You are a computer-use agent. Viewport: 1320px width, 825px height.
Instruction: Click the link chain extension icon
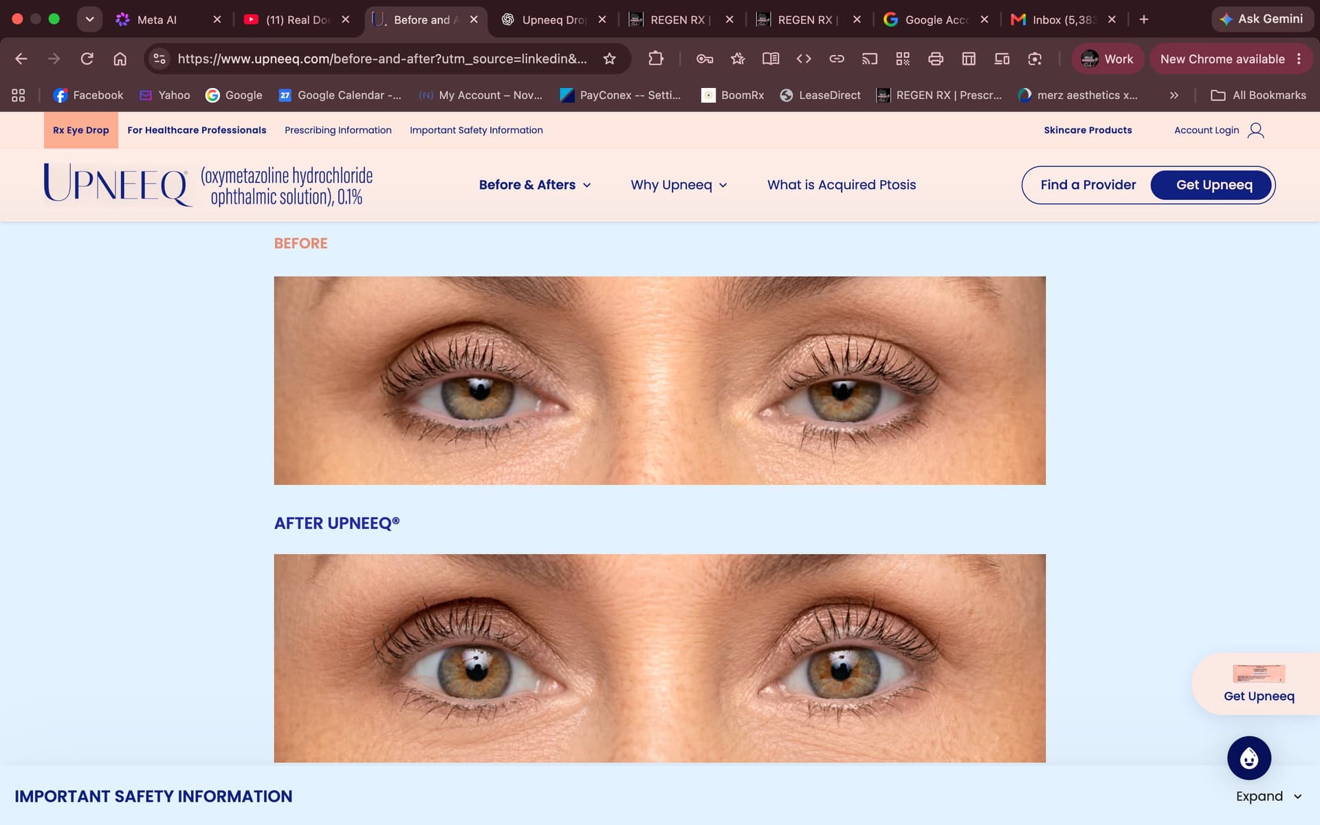tap(837, 59)
